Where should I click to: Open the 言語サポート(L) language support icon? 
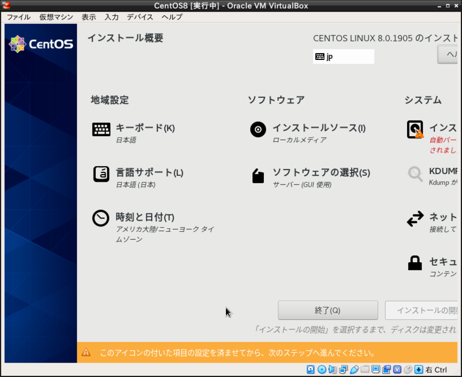(101, 174)
